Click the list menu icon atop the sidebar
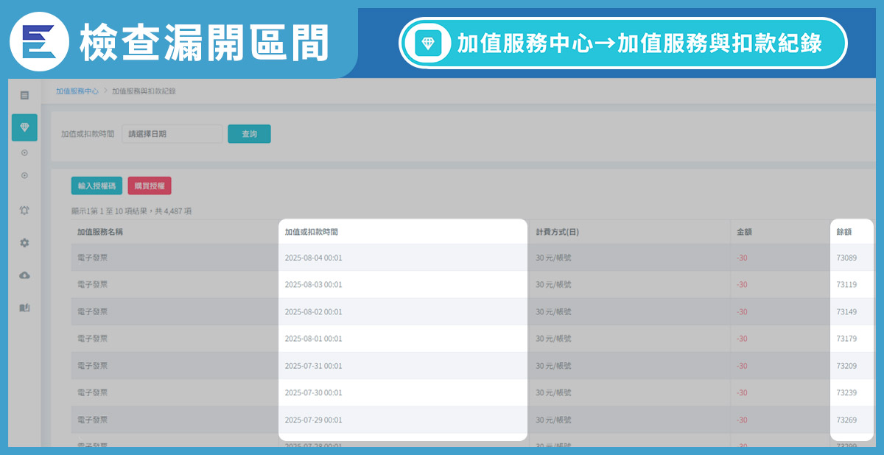This screenshot has width=884, height=455. pyautogui.click(x=24, y=95)
